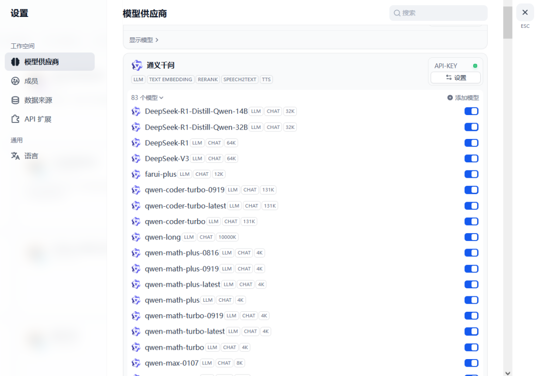Click the 模型供应商 brain icon in the sidebar

(15, 62)
